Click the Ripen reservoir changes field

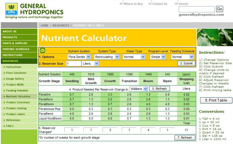coord(167,130)
